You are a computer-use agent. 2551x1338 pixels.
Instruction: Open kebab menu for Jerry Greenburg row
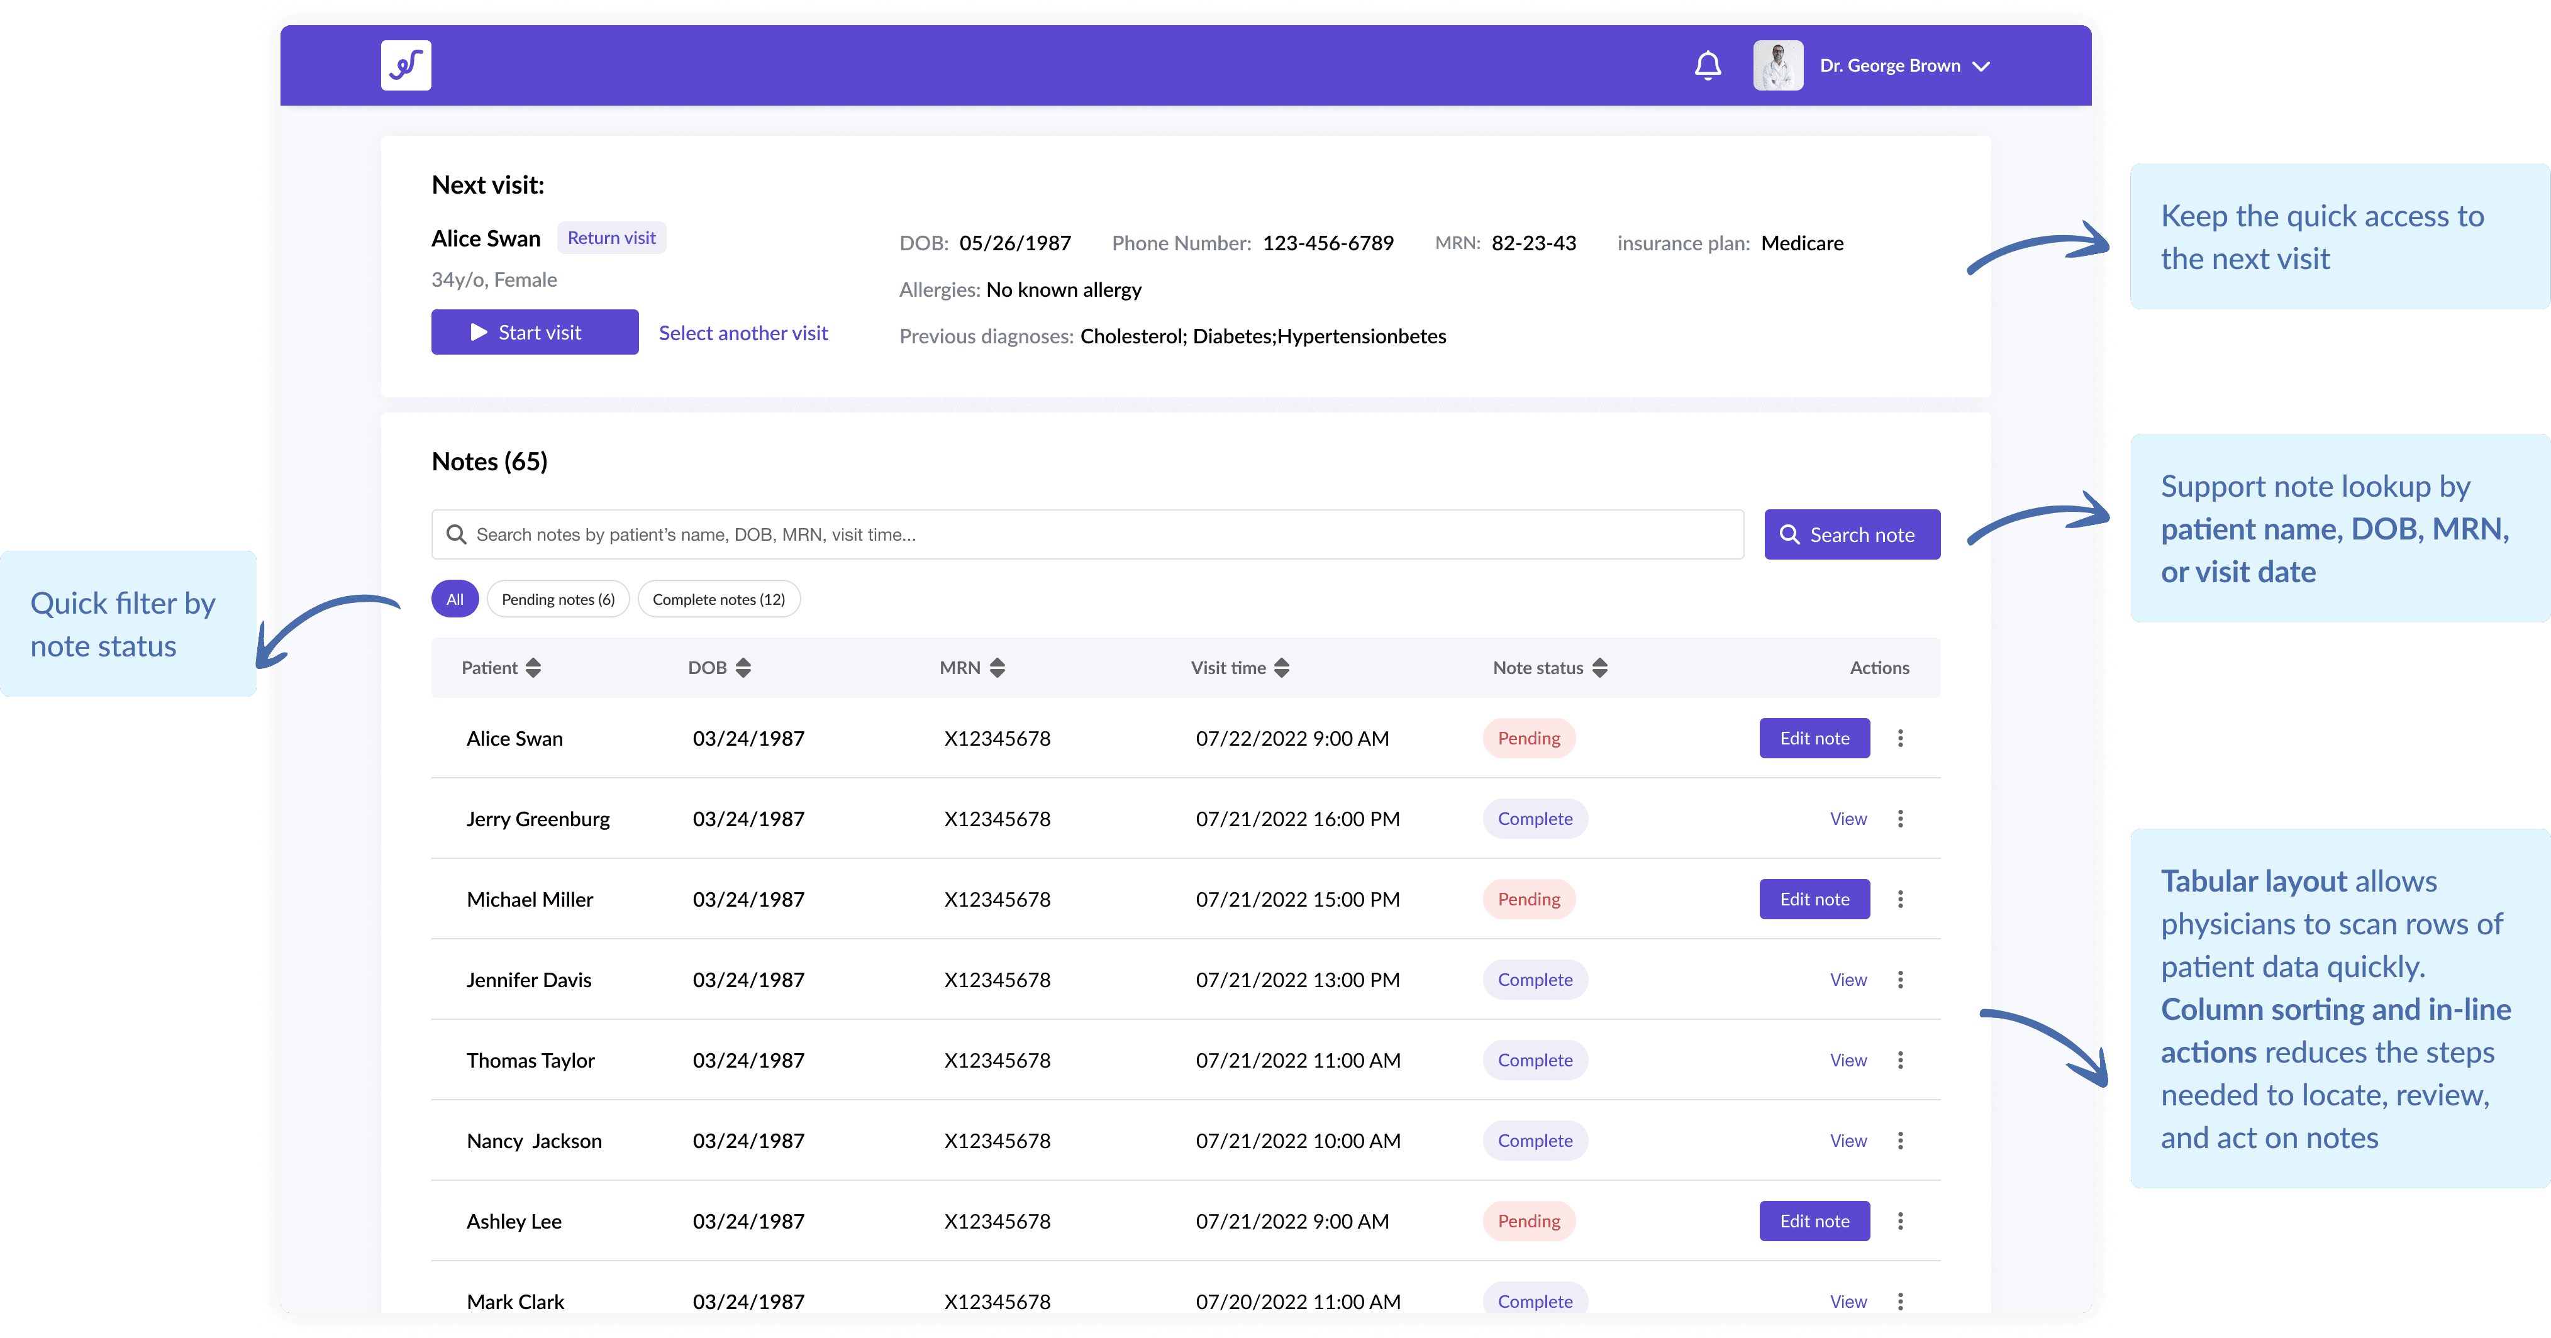pos(1899,819)
